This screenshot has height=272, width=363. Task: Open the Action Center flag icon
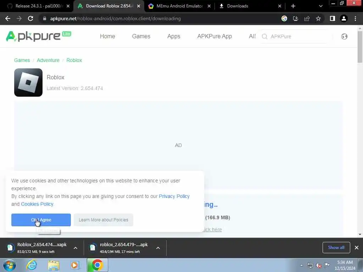(x=327, y=265)
